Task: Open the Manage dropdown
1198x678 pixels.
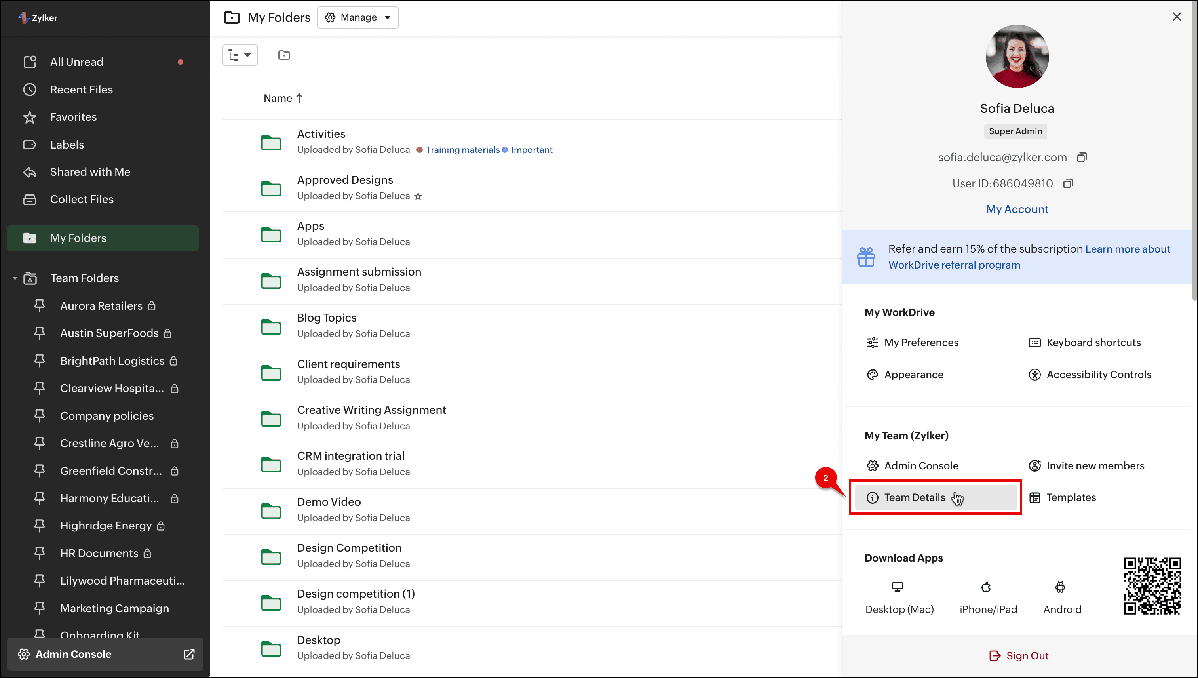Action: 357,17
